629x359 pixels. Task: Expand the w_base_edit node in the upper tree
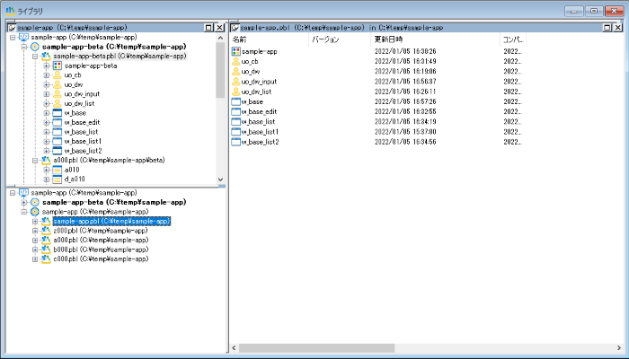[47, 122]
